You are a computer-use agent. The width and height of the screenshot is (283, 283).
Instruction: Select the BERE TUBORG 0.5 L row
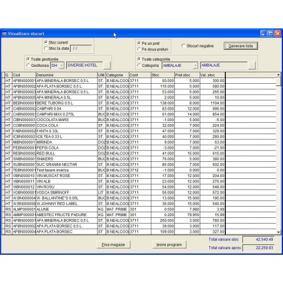tap(139, 103)
